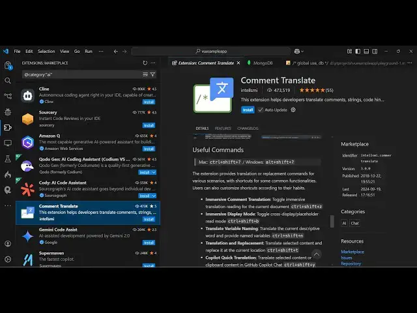Open the Accounts icon

point(8,244)
